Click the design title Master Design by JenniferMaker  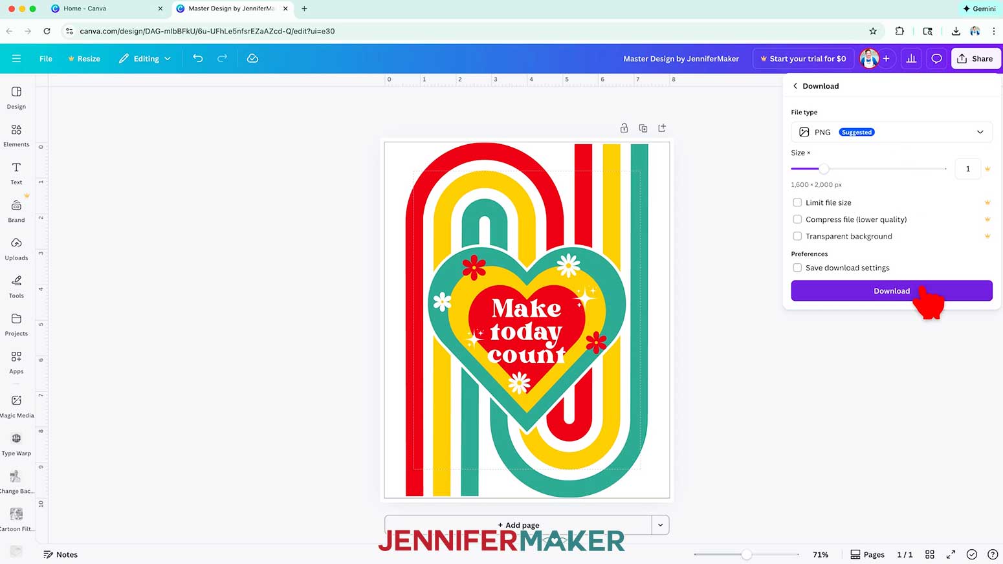coord(681,58)
